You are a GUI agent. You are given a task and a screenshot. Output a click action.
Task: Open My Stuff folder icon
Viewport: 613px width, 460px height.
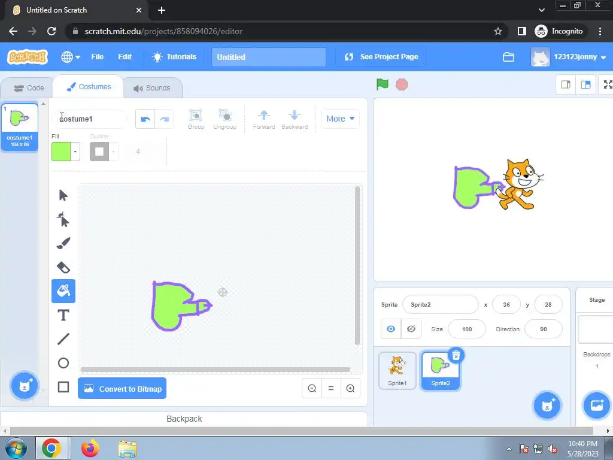(x=508, y=57)
